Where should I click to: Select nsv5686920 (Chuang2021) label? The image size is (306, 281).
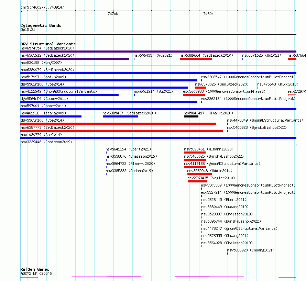tap(251, 250)
